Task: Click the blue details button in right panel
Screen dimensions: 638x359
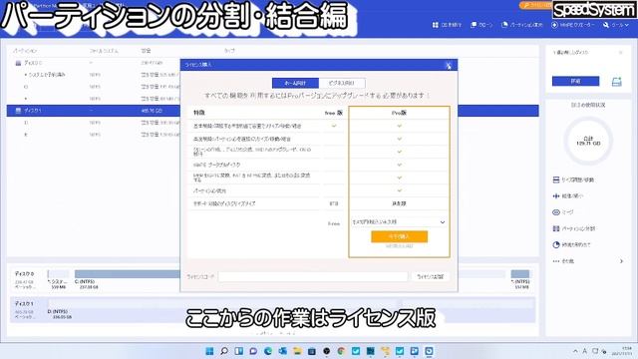Action: 575,82
